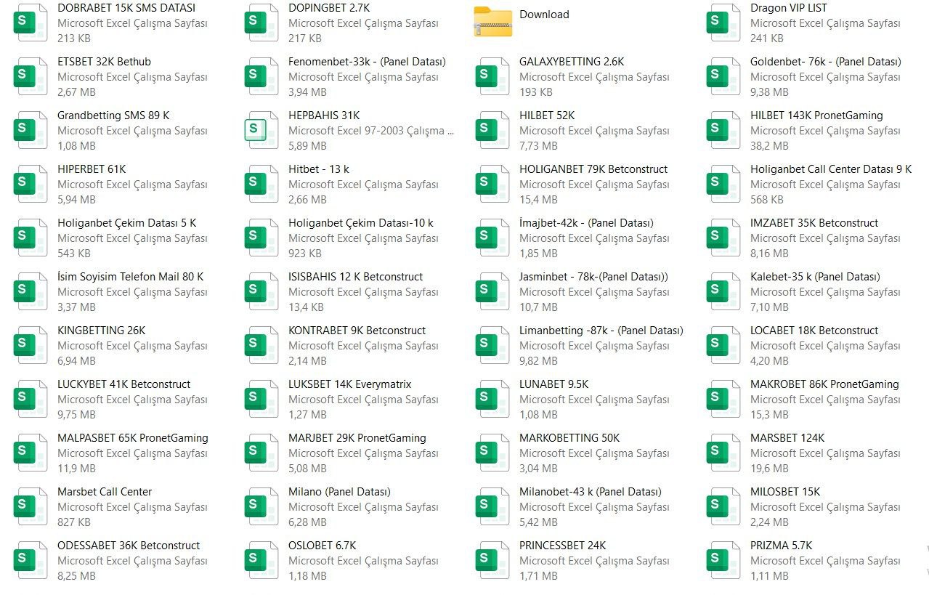The image size is (929, 595).
Task: Select the Milano (Panel Datası) file icon
Action: [x=261, y=506]
